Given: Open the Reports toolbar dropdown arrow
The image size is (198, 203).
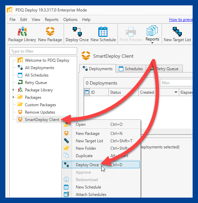Looking at the screenshot, I should 152,43.
